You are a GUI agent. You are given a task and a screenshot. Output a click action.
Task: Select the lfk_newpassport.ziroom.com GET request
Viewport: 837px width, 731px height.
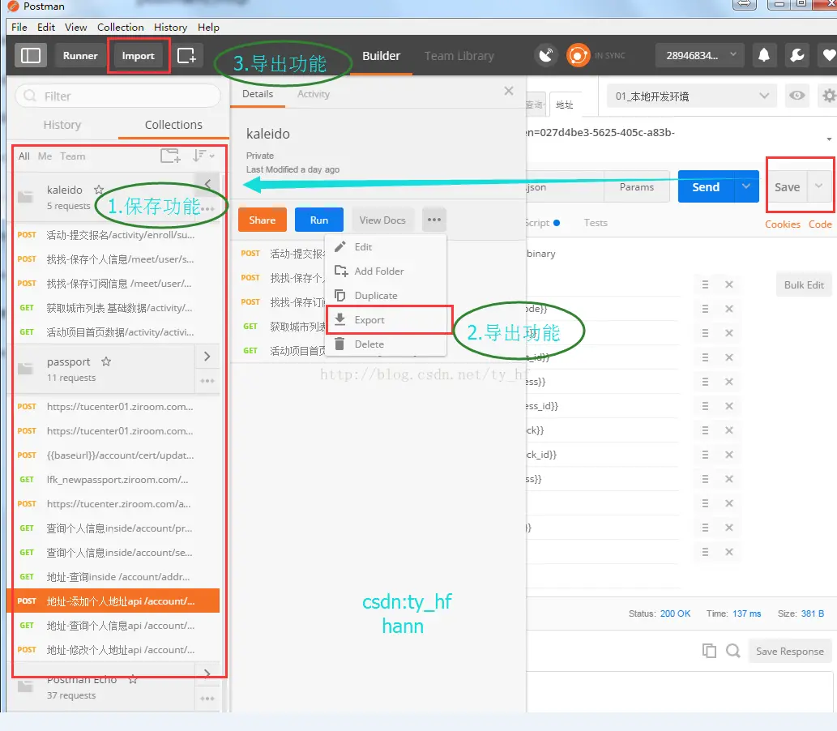point(113,480)
